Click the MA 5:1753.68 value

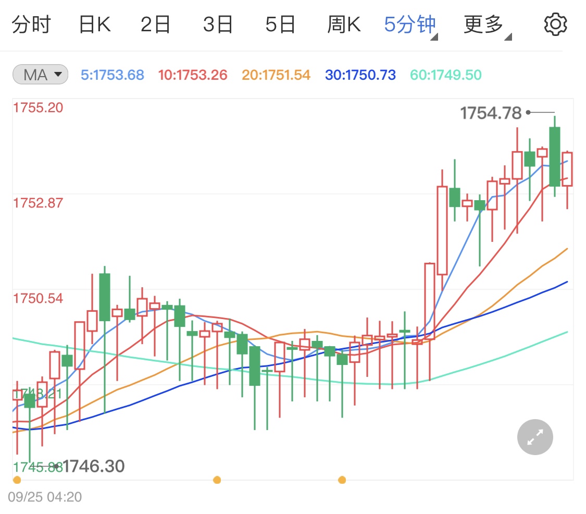113,75
